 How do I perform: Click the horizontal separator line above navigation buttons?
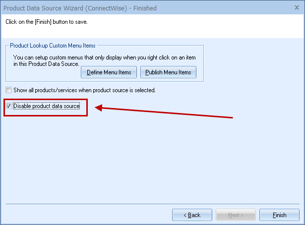coord(152,203)
